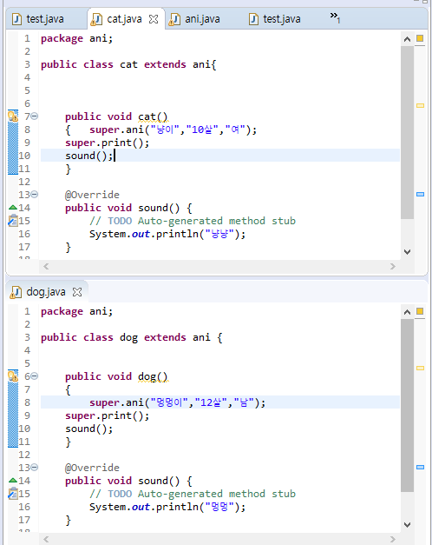Click 'public void sound() {' in dog.java
This screenshot has width=432, height=545.
(x=128, y=481)
